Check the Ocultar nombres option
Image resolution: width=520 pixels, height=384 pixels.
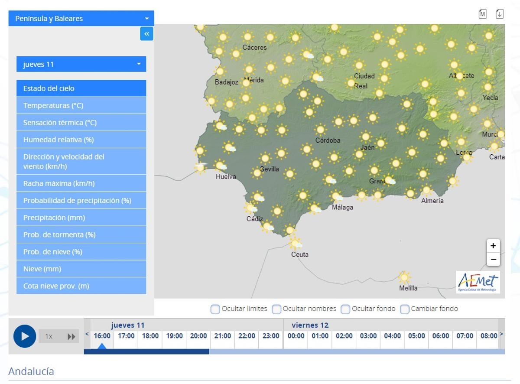point(276,309)
